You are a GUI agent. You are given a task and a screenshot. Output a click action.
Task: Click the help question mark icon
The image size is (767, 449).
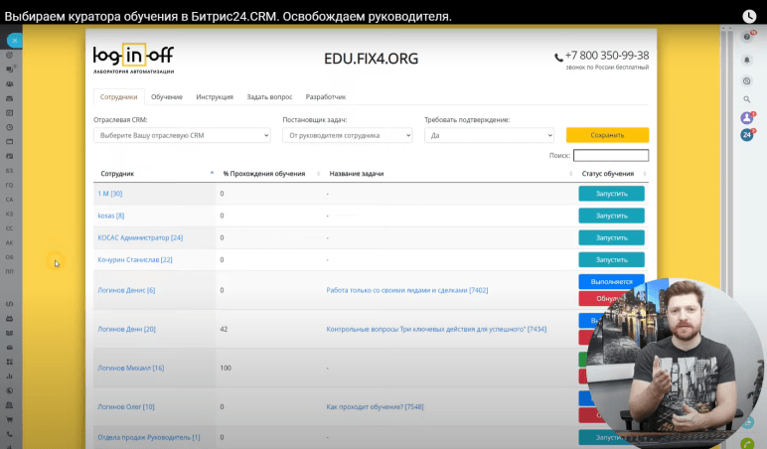point(747,37)
